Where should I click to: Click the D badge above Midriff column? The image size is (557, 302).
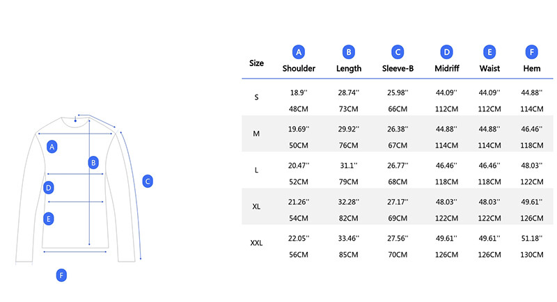coord(447,51)
